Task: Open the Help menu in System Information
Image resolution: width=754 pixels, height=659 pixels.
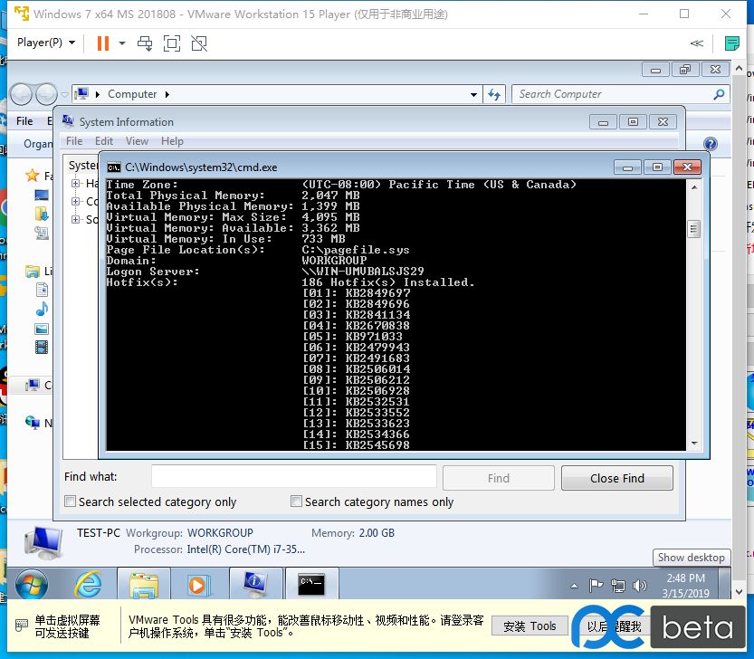Action: (173, 141)
